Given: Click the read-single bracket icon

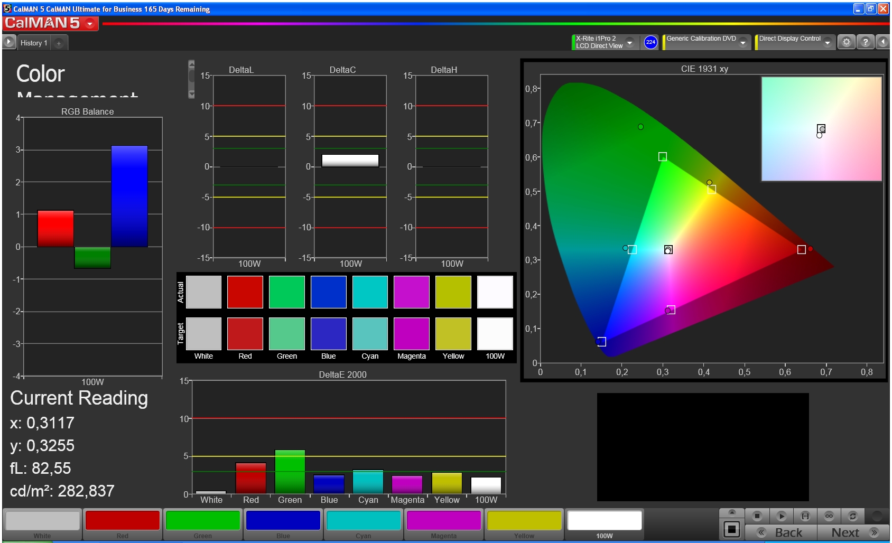Looking at the screenshot, I should coord(805,516).
